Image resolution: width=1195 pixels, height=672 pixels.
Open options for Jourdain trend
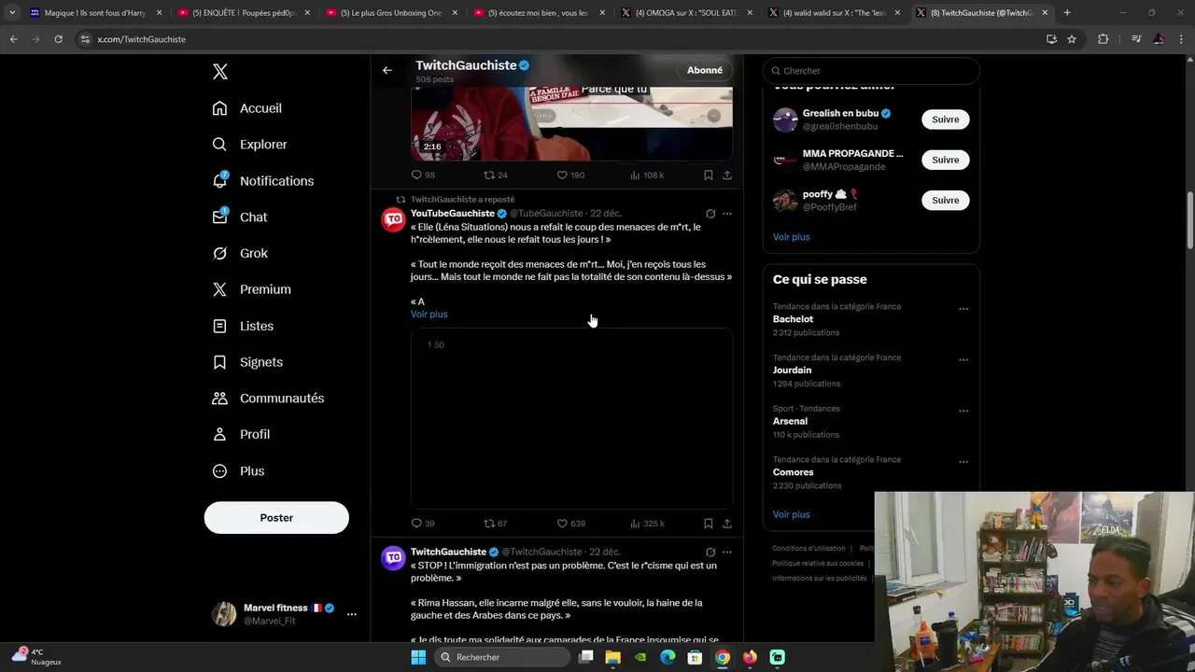[x=963, y=360]
